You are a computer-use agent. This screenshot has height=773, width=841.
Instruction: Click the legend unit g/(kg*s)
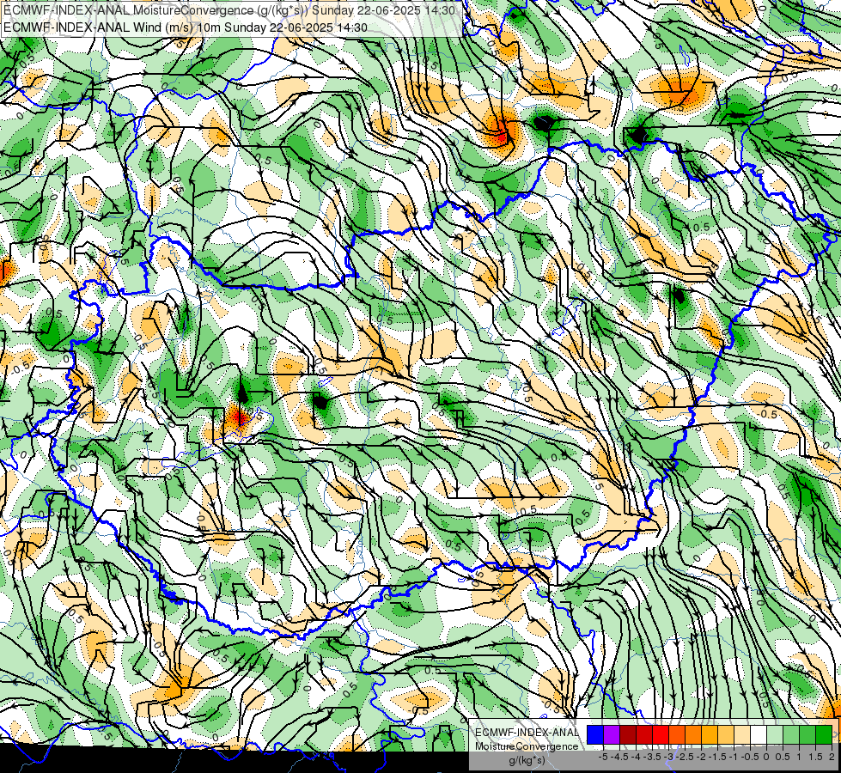(527, 760)
